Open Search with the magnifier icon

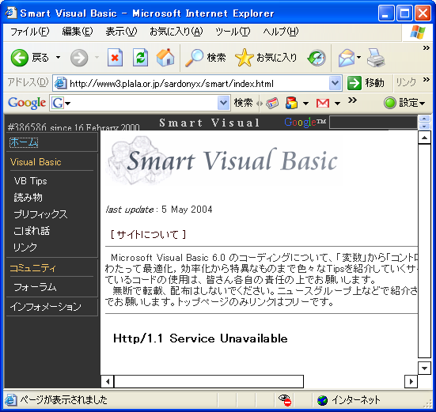(194, 58)
